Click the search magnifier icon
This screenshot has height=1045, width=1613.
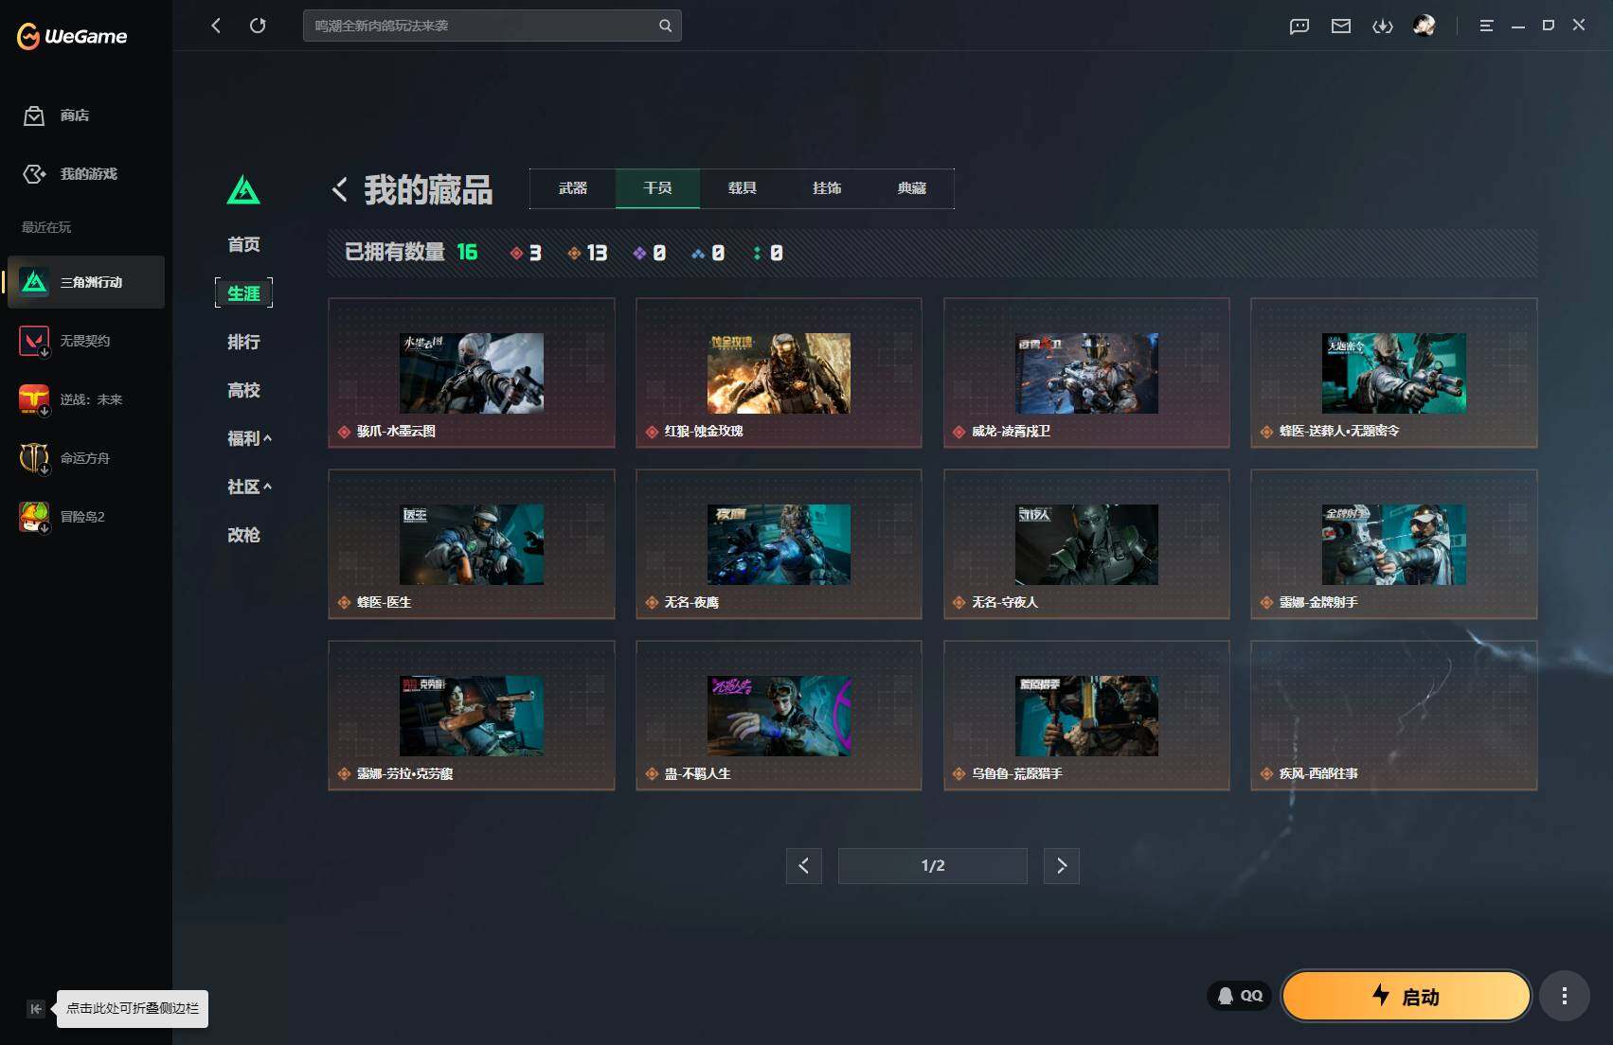pos(665,26)
